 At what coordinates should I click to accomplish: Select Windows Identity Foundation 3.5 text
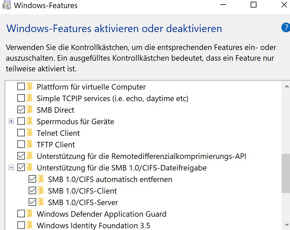click(x=93, y=226)
